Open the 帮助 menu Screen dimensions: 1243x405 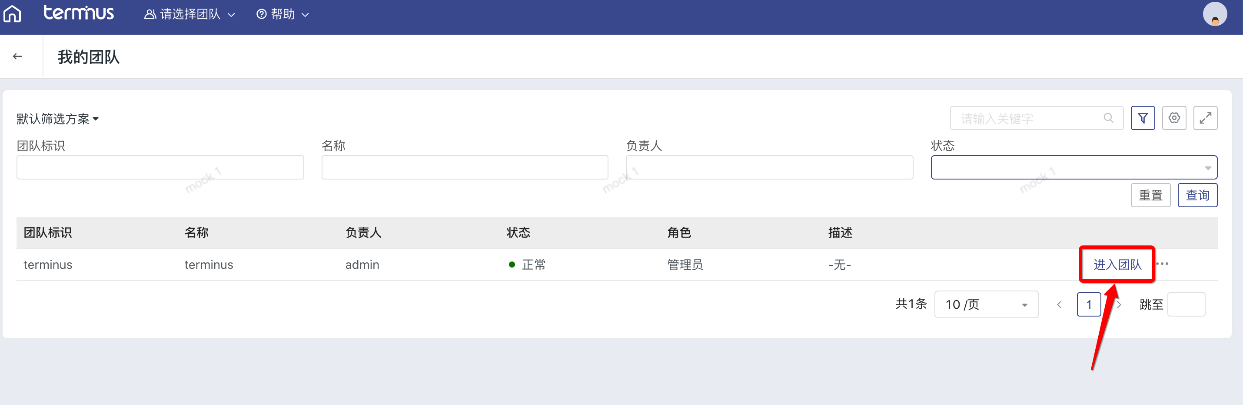(282, 14)
